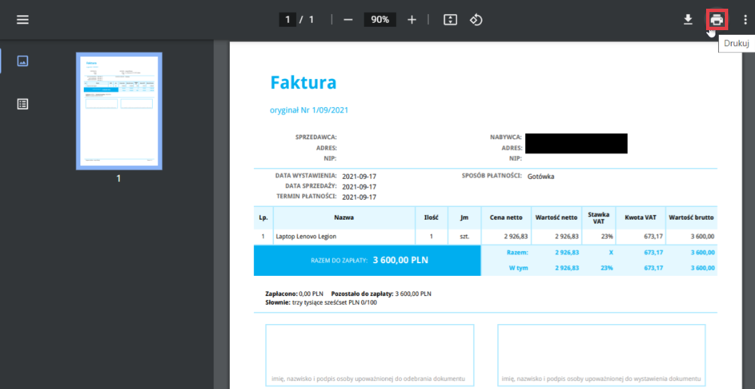Click the blue total 3 600,00 PLN banner

pos(367,260)
